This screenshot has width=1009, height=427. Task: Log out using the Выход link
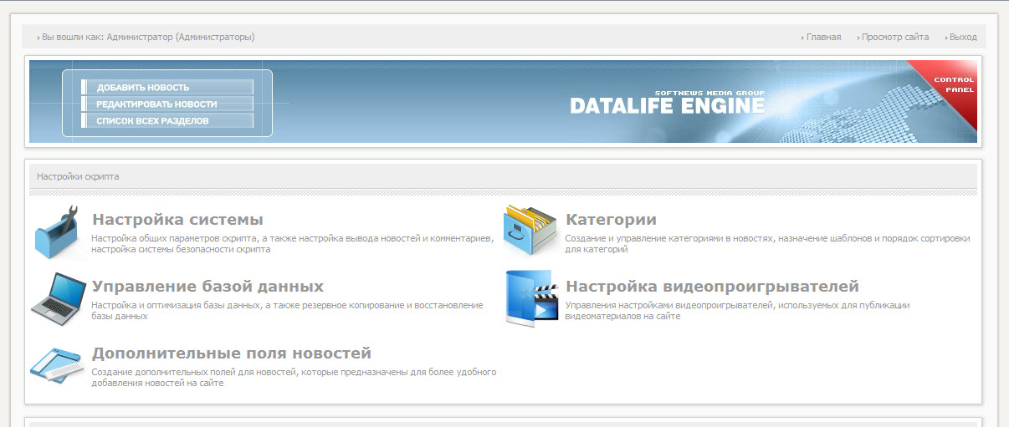click(962, 37)
